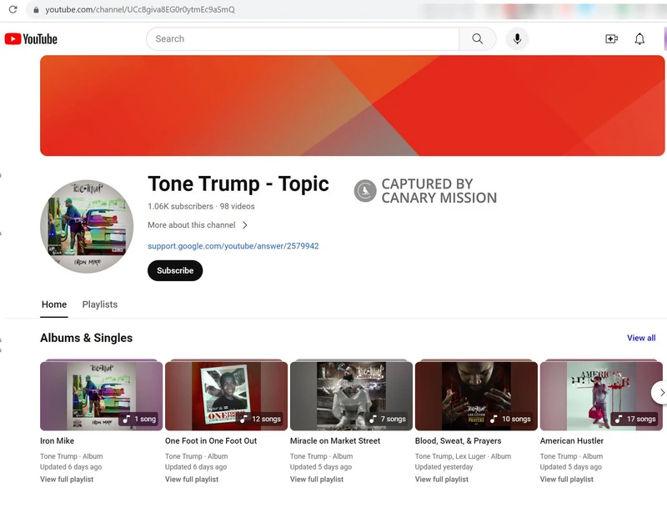View full playlist for Miracle on Market Street
Screen dimensions: 667x528
[x=317, y=479]
